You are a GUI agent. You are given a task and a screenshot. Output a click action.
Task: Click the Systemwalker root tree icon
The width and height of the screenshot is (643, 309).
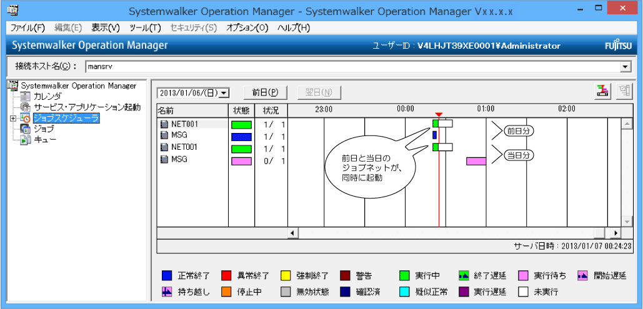[14, 86]
